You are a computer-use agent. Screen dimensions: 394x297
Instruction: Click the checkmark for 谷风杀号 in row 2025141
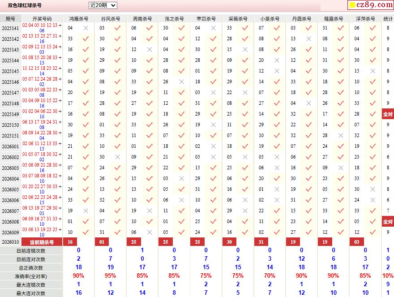tap(117, 28)
